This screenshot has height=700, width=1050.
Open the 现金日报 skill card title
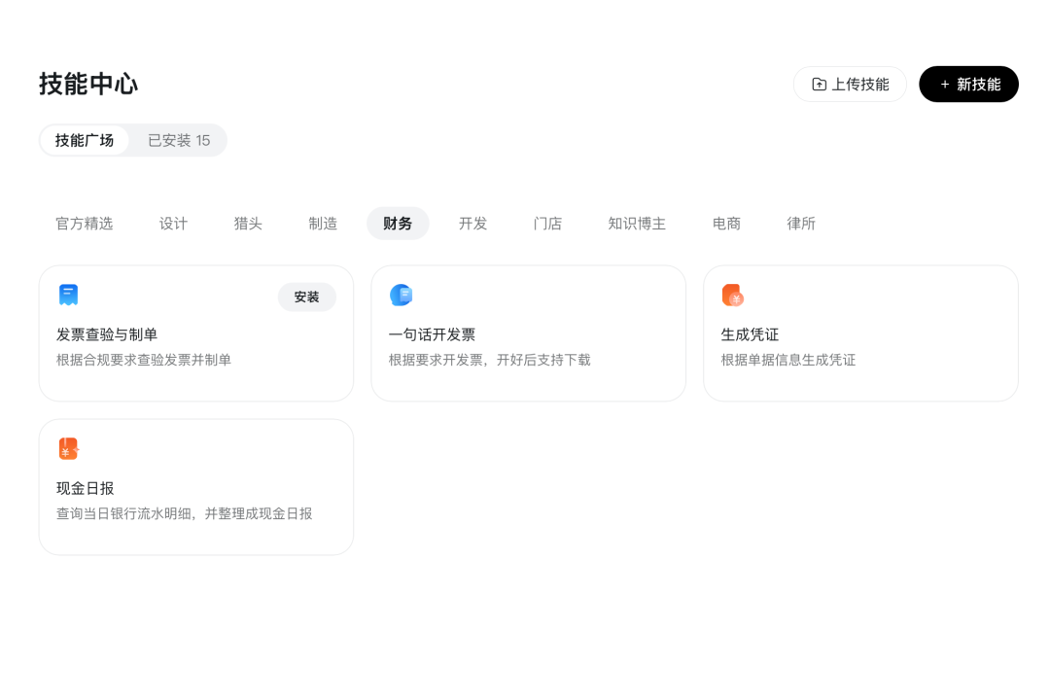click(86, 488)
